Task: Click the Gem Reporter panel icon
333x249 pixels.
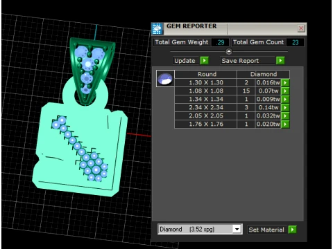Action: [157, 29]
